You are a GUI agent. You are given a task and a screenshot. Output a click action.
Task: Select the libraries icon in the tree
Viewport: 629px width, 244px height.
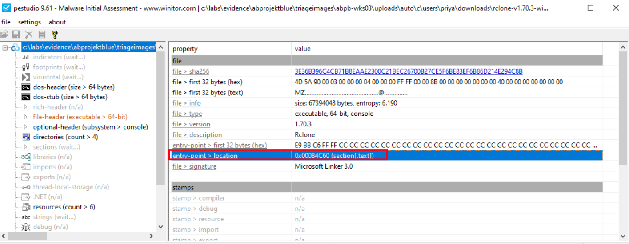(x=26, y=157)
